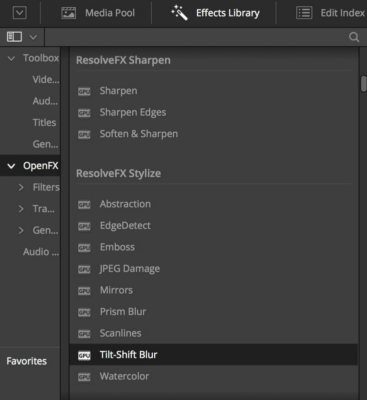The image size is (367, 400).
Task: Expand the Filters subcategory chevron
Action: [x=21, y=187]
